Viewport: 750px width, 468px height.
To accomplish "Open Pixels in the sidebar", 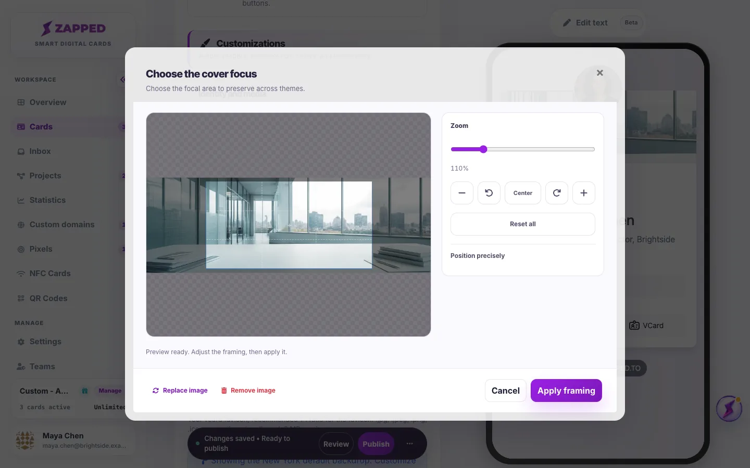I will 41,249.
